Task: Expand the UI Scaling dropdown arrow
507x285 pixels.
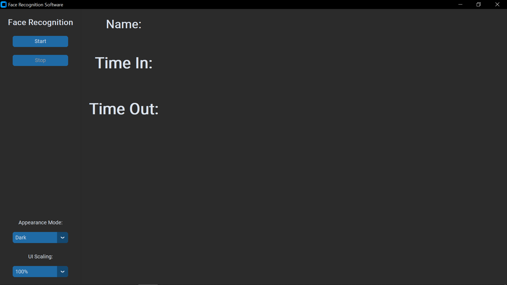Action: 63,272
